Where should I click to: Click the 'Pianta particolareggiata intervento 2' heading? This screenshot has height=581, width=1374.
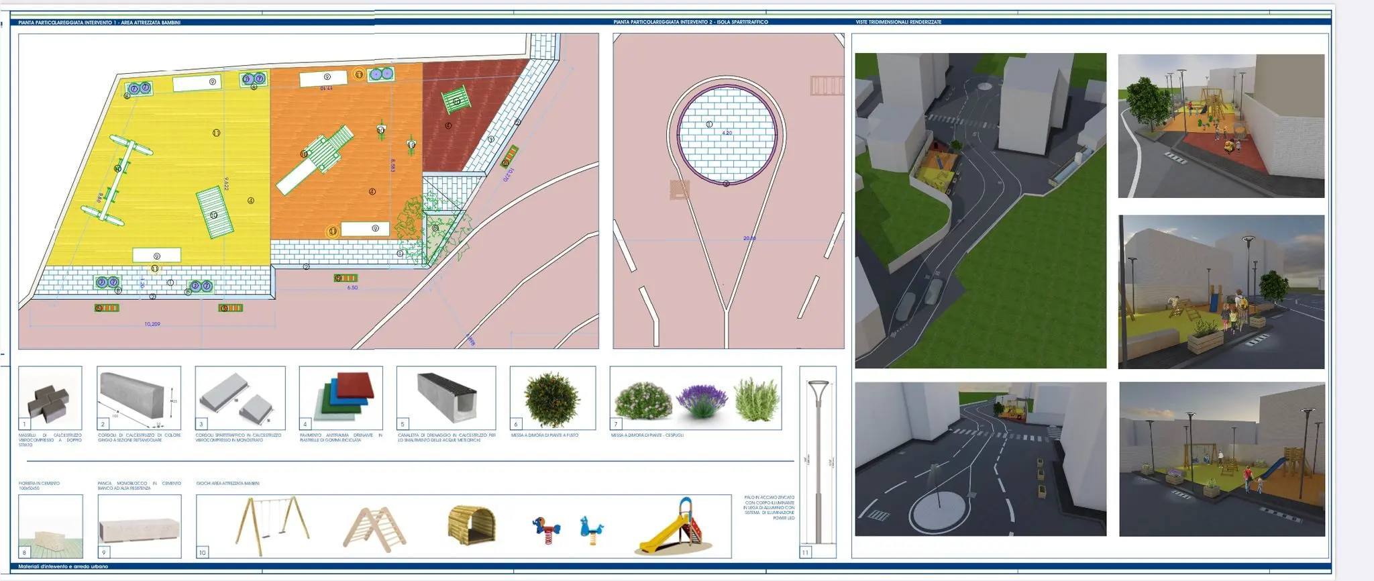click(690, 22)
